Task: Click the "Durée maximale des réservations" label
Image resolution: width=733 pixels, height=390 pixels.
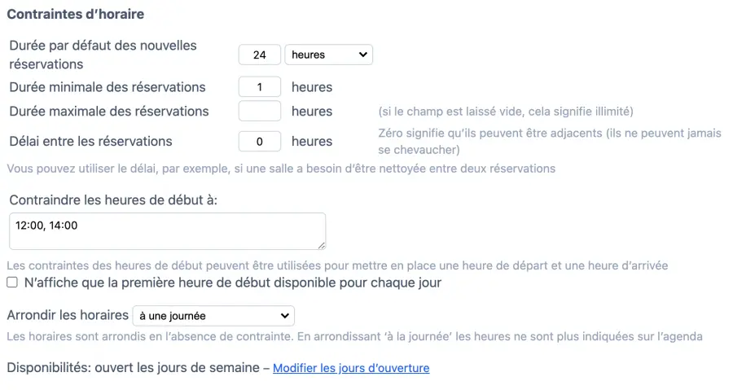Action: click(x=109, y=112)
